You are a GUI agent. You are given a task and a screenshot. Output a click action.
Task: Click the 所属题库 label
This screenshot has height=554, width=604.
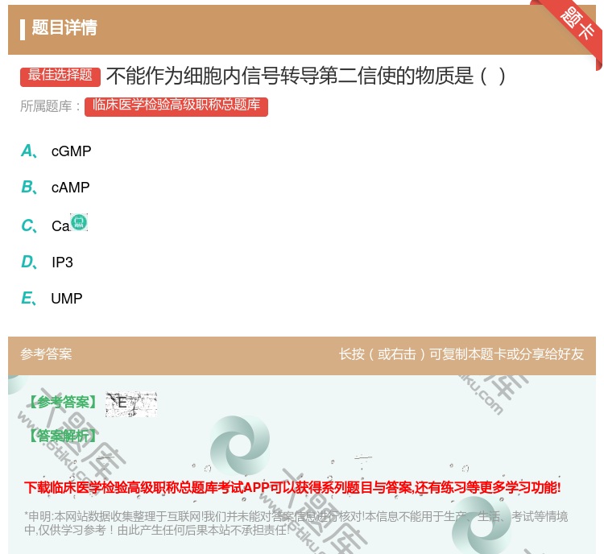[50, 106]
